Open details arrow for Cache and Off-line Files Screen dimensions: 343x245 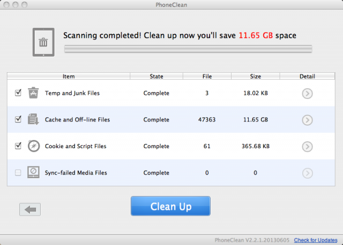click(307, 120)
